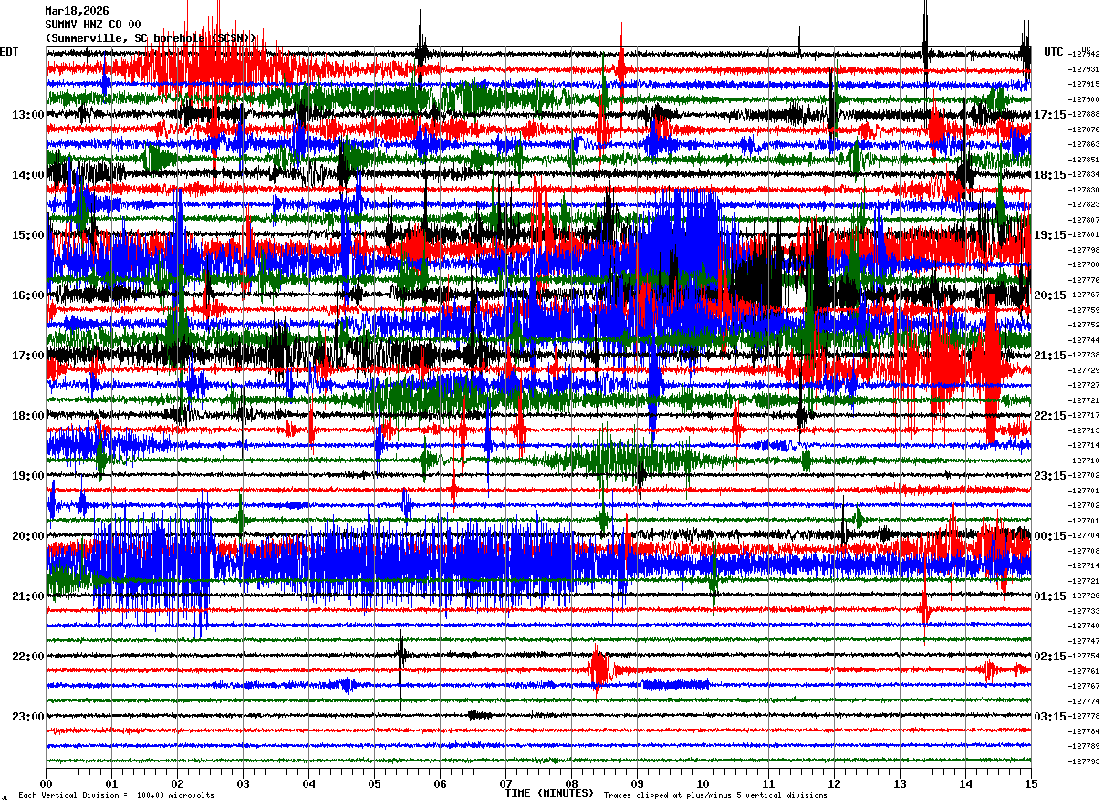Click the DC offset value -127888
Screen dimensions: 1104x808
(1085, 115)
